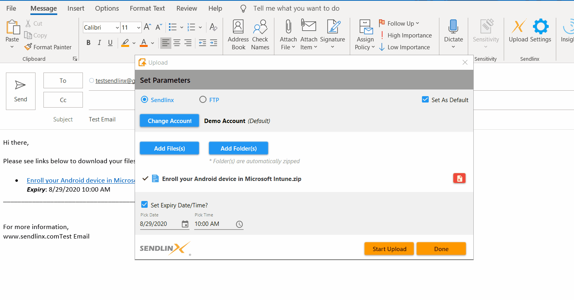Toggle underline formatting
The image size is (574, 300).
tap(110, 43)
